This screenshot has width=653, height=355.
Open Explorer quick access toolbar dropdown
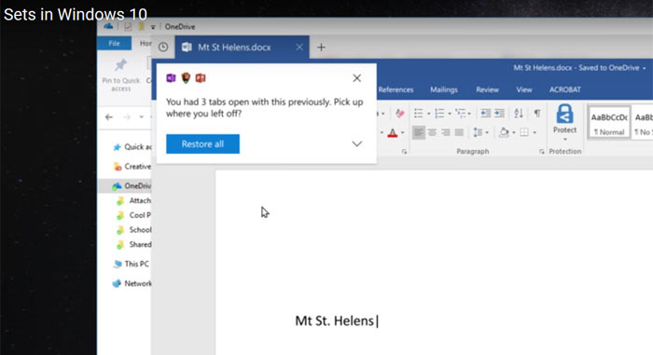[x=153, y=27]
